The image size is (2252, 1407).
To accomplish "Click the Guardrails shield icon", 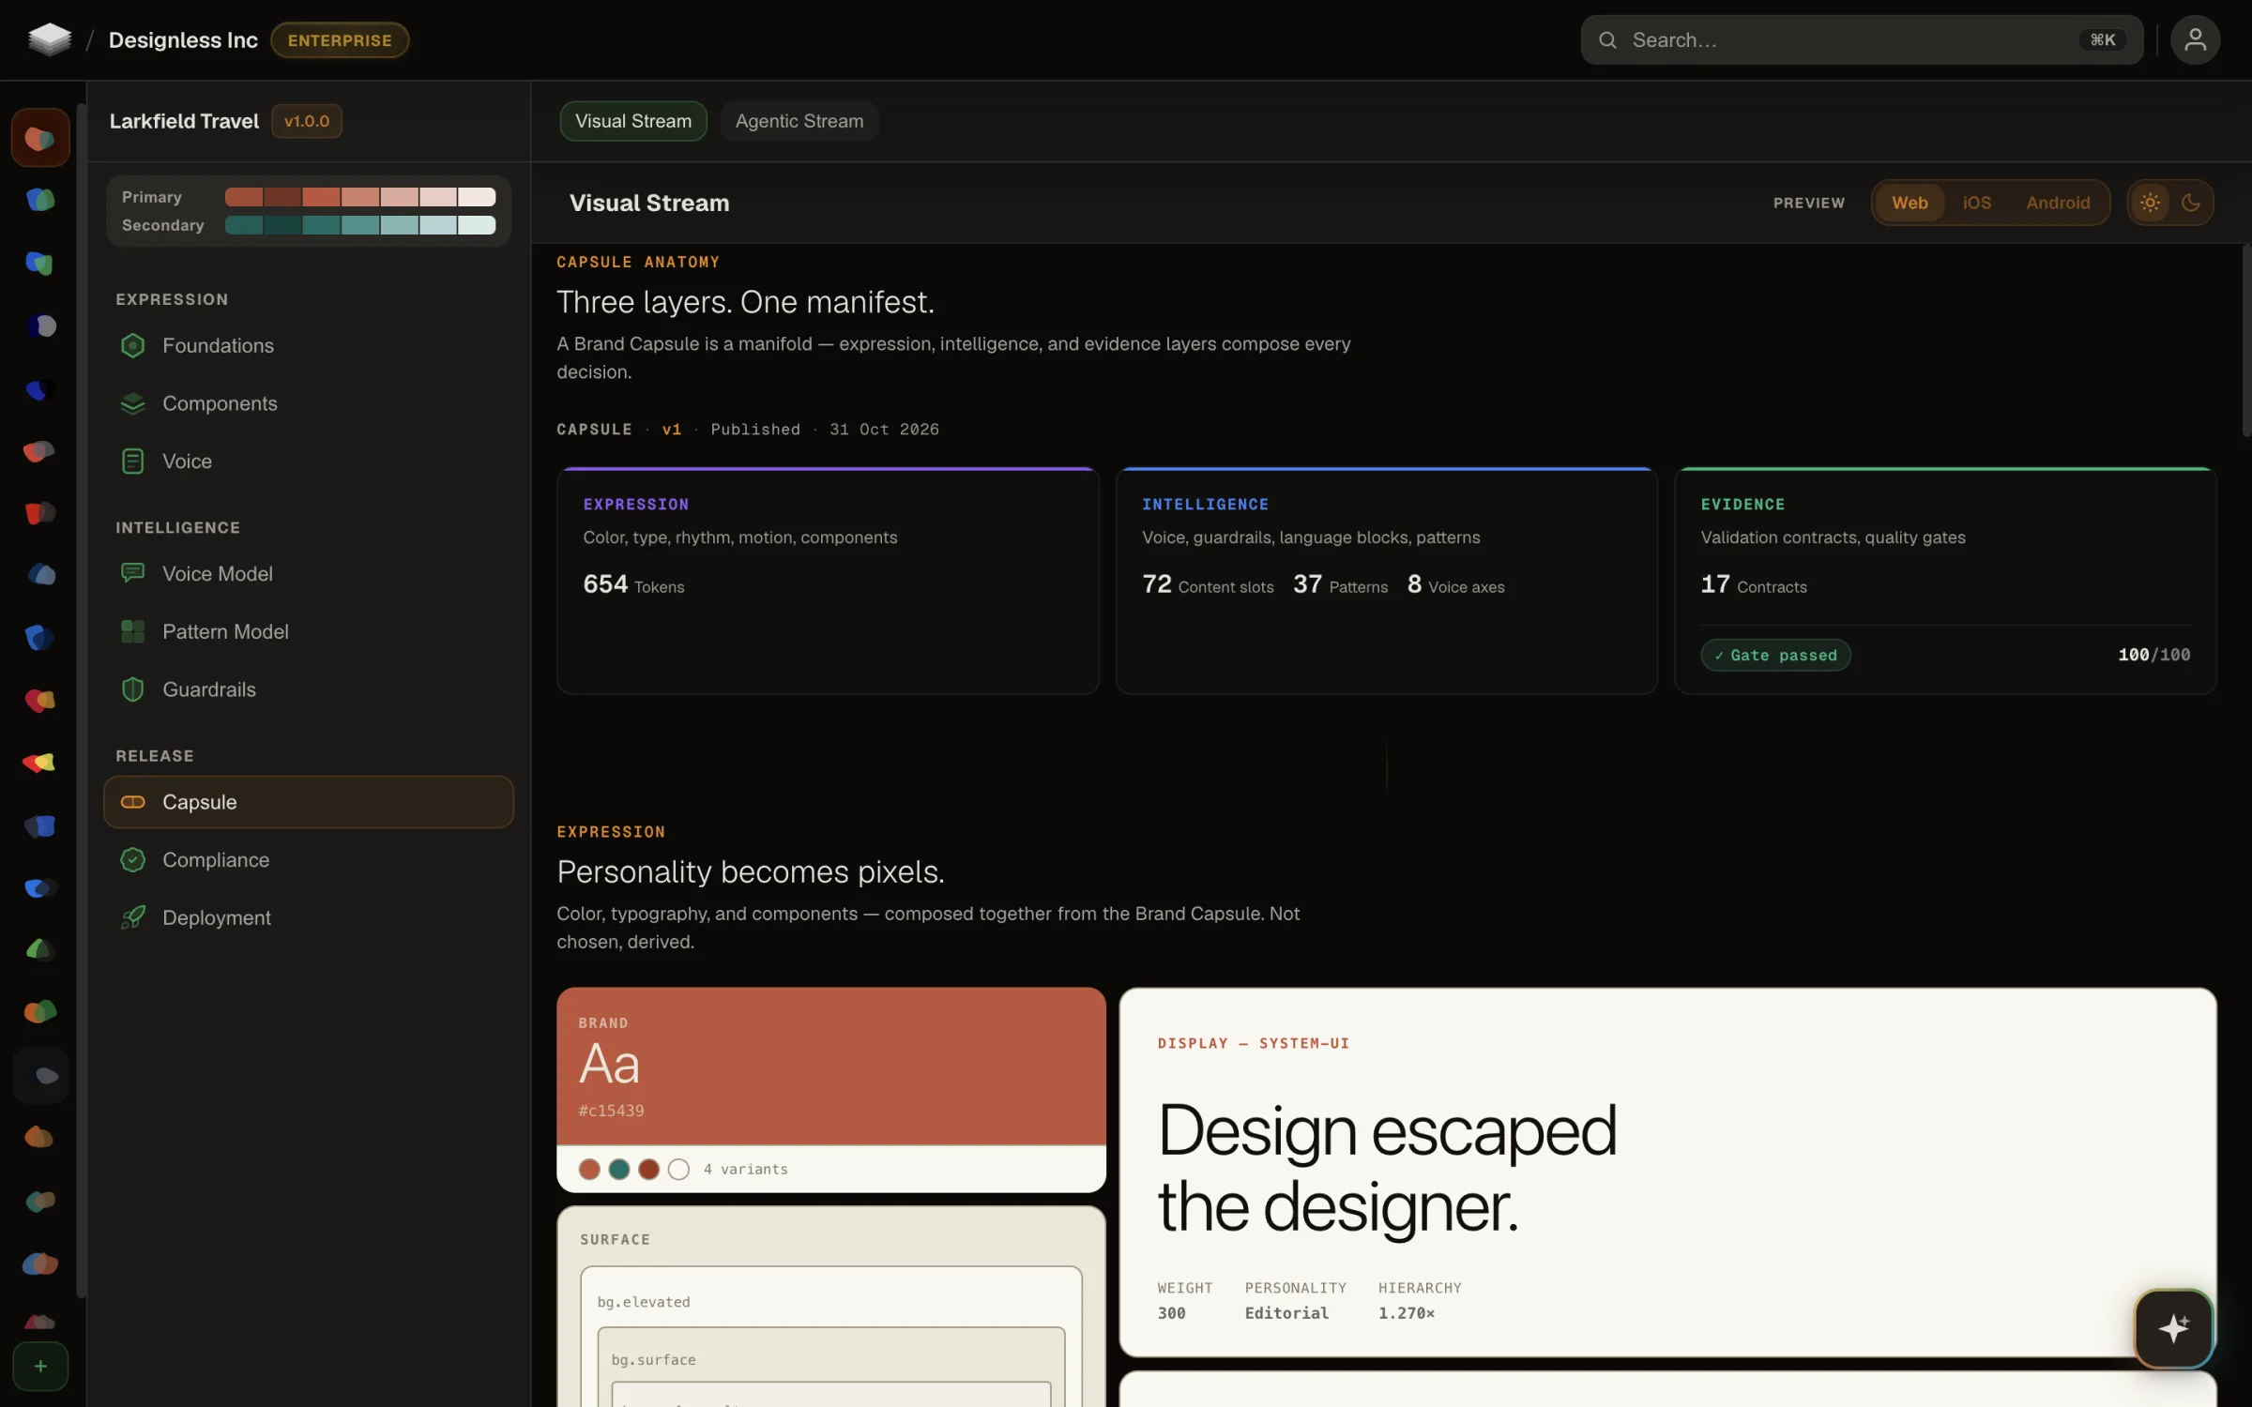I will (x=133, y=689).
